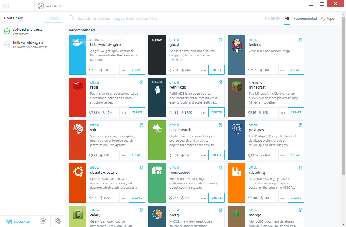
Task: Open more options for postgres image
Action: (x=283, y=155)
